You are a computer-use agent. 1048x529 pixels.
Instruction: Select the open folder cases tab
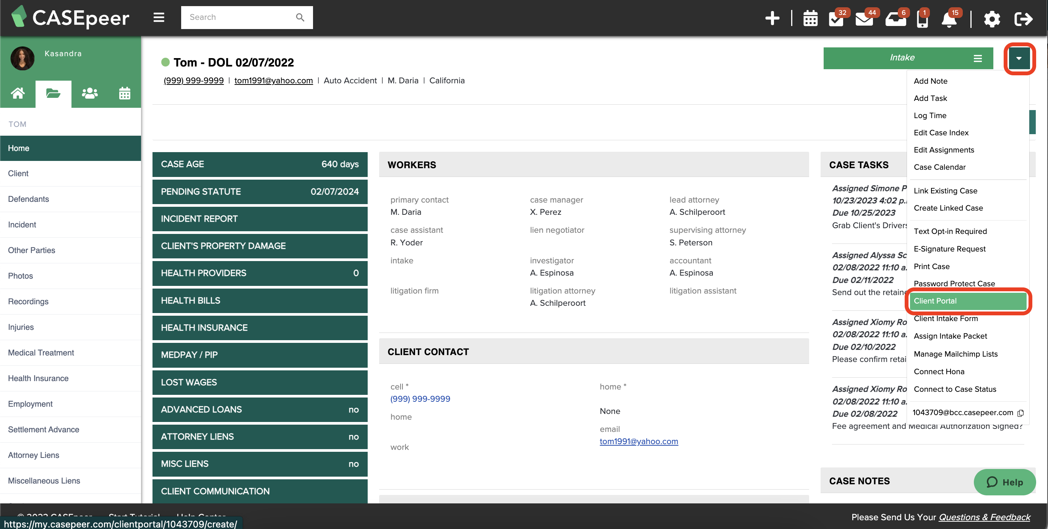point(53,93)
